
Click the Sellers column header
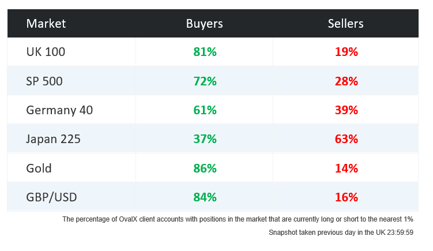[345, 24]
